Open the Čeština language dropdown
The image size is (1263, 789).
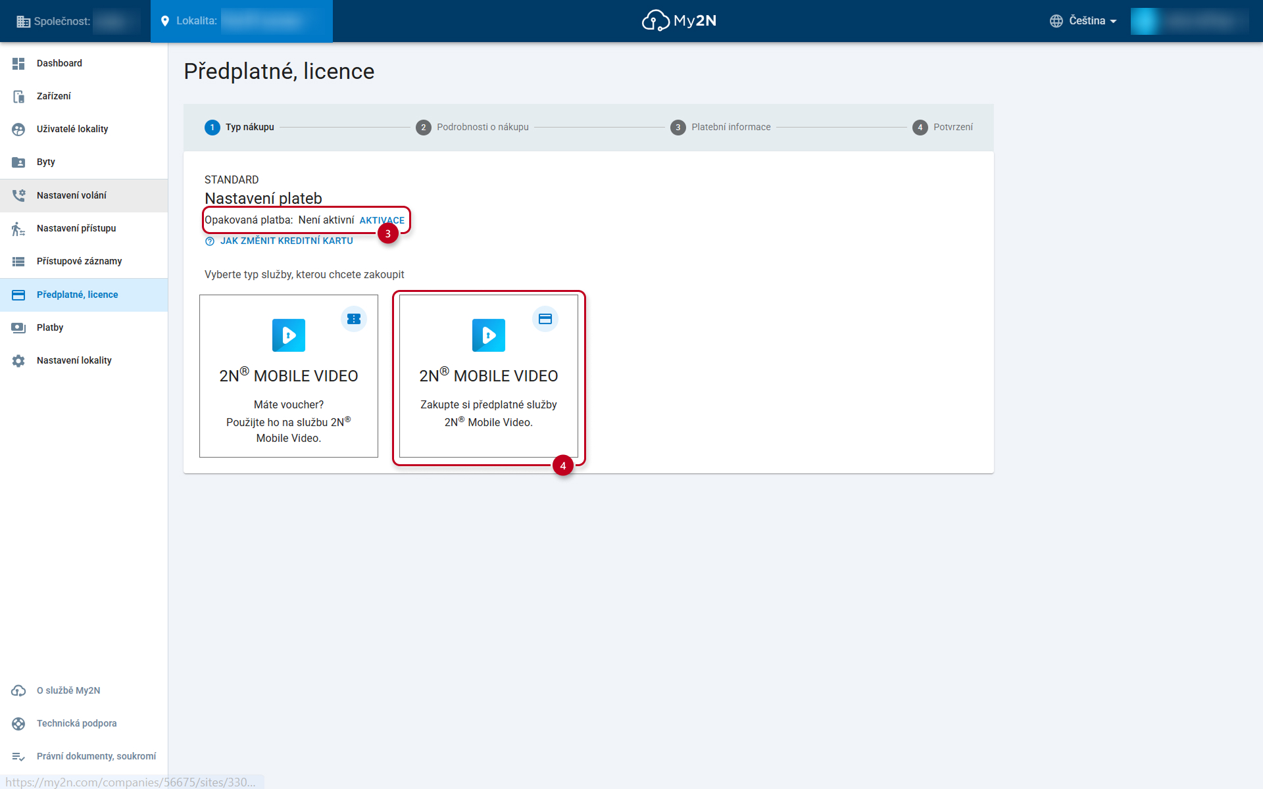click(x=1084, y=21)
